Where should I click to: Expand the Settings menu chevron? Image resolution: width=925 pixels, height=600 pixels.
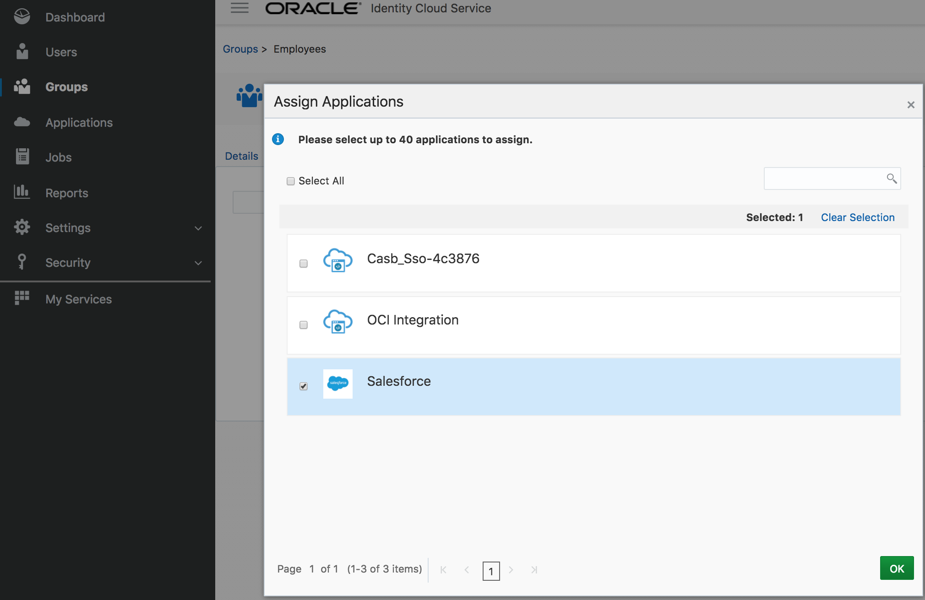coord(198,228)
